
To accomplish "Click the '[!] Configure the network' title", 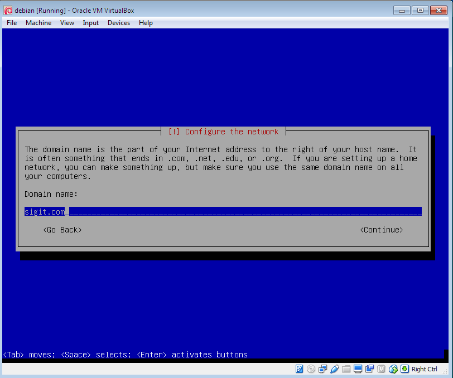I will coord(223,132).
